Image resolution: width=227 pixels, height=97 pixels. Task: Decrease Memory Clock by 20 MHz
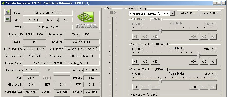click(155, 62)
